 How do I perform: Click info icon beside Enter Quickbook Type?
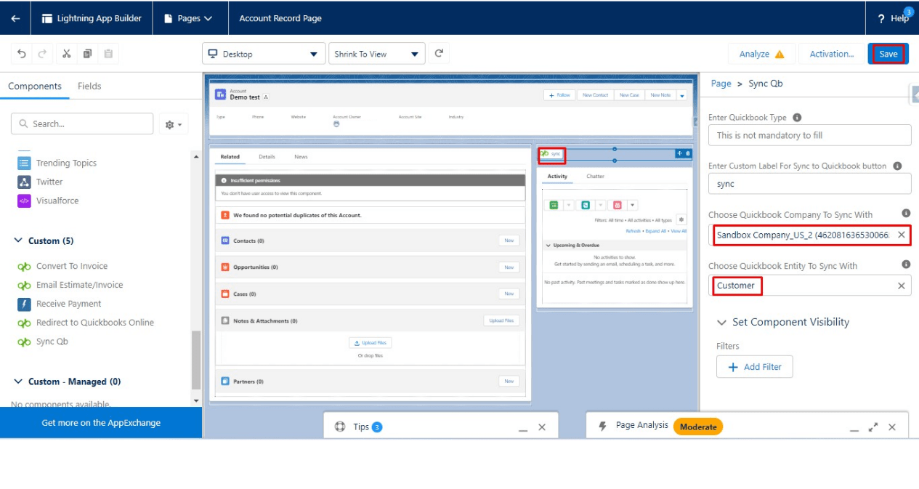(x=797, y=117)
